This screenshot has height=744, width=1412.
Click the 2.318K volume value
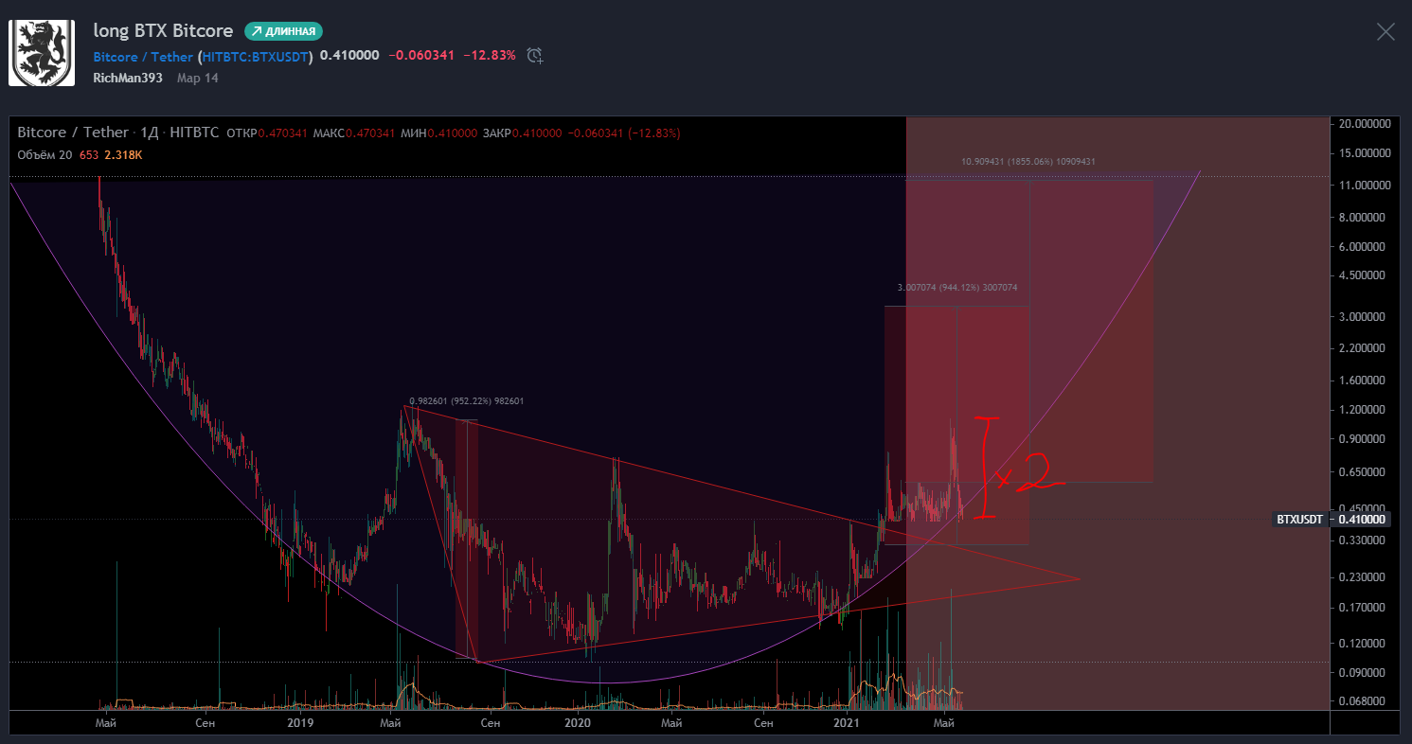(124, 154)
